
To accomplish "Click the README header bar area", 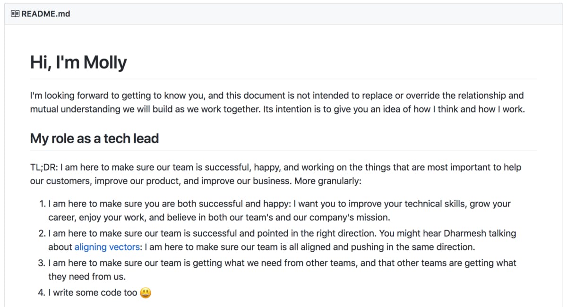I will [x=283, y=14].
